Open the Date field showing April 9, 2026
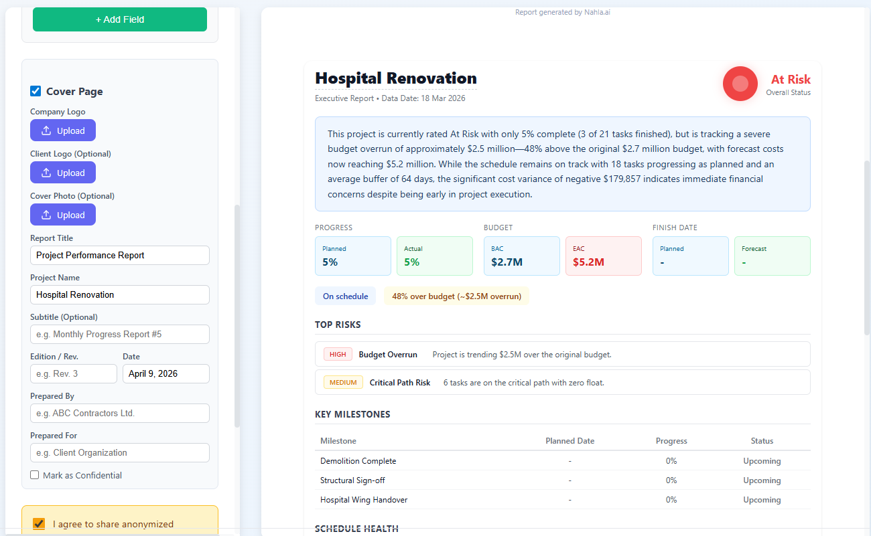This screenshot has width=871, height=536. pyautogui.click(x=166, y=373)
